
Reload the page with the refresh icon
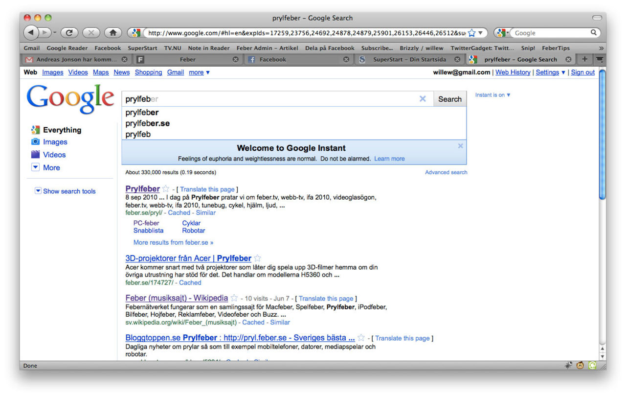tap(69, 32)
